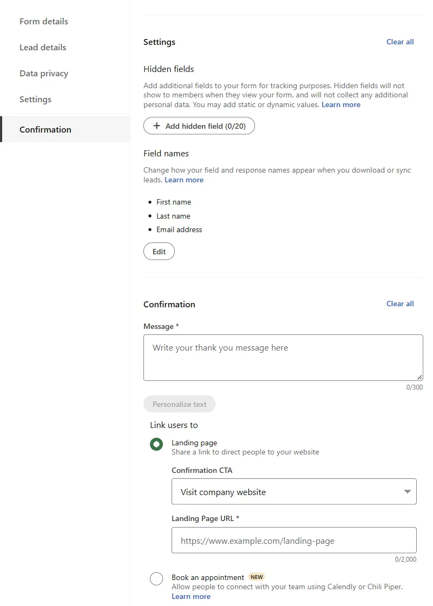Viewport: 433px width, 606px height.
Task: Add a hidden field (0/20)
Action: coord(199,126)
